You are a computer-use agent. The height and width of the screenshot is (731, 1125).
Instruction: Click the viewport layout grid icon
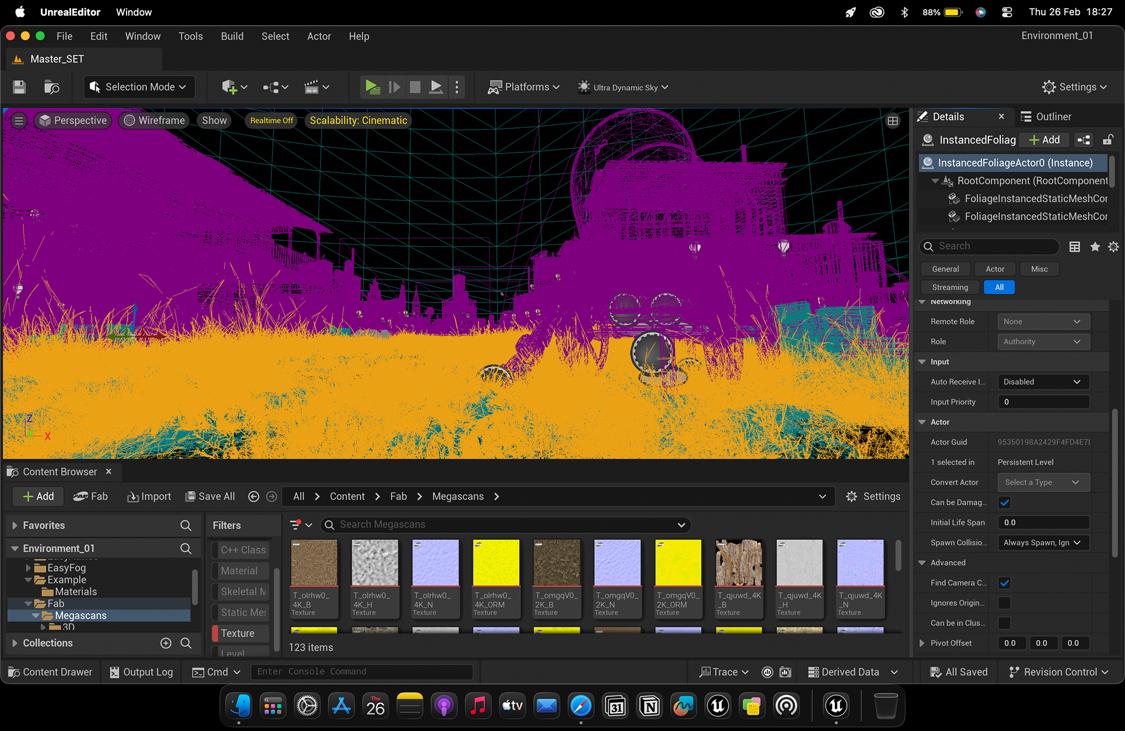(893, 121)
